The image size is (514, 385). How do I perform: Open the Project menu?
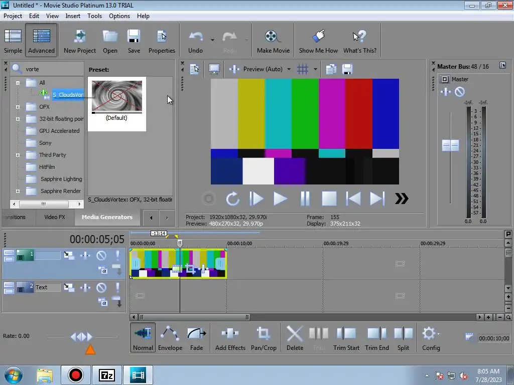tap(13, 16)
